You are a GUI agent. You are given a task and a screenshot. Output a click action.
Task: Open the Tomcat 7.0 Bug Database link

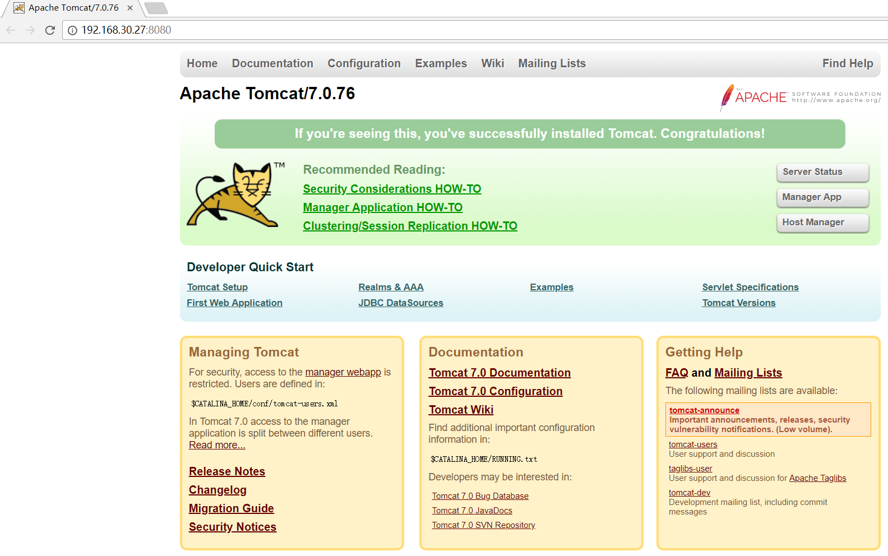(x=480, y=496)
